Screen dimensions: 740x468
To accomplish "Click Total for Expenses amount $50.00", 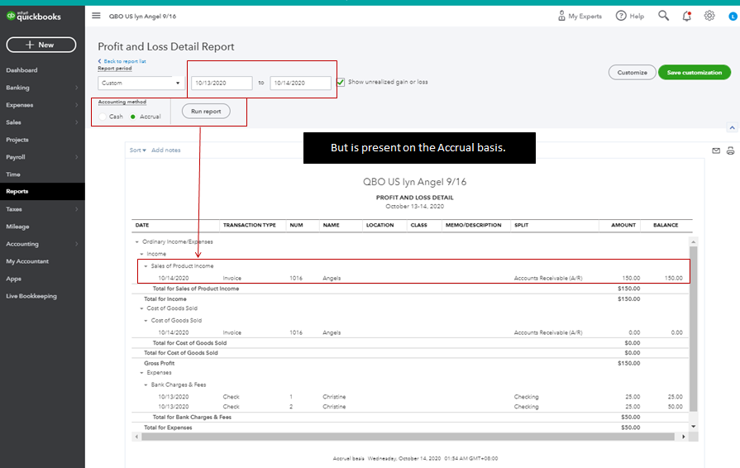I will pyautogui.click(x=631, y=428).
